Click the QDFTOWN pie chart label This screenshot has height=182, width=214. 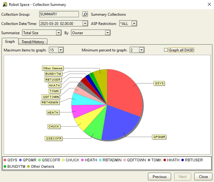pyautogui.click(x=51, y=97)
